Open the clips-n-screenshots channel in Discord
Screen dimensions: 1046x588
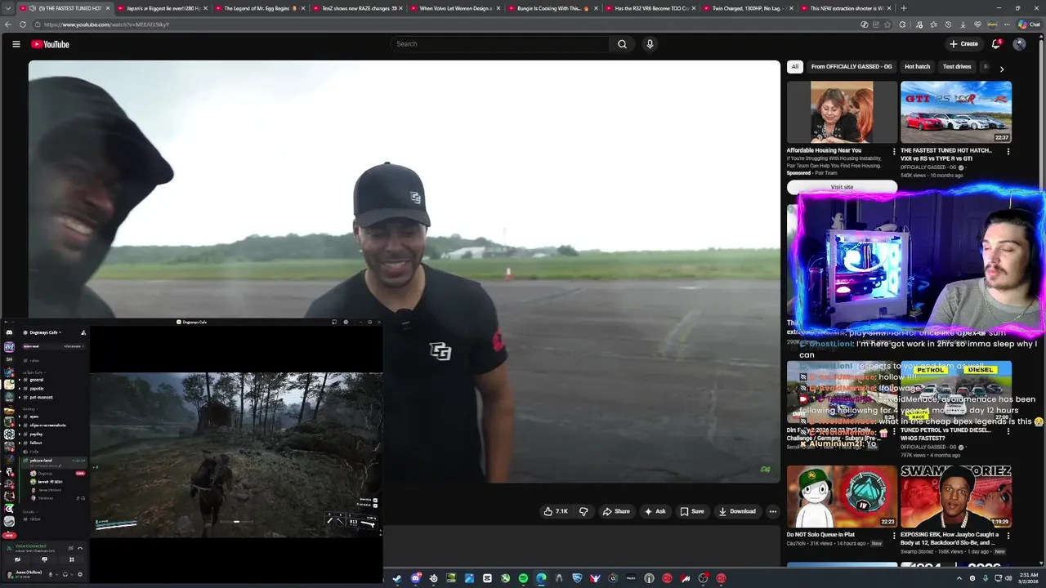pos(47,425)
